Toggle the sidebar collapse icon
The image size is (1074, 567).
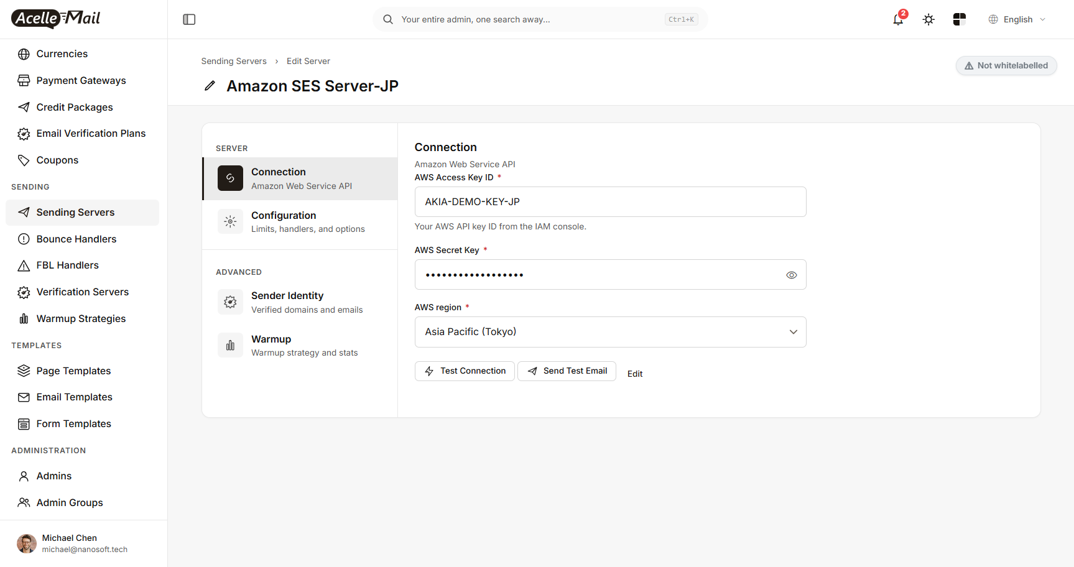pyautogui.click(x=189, y=19)
